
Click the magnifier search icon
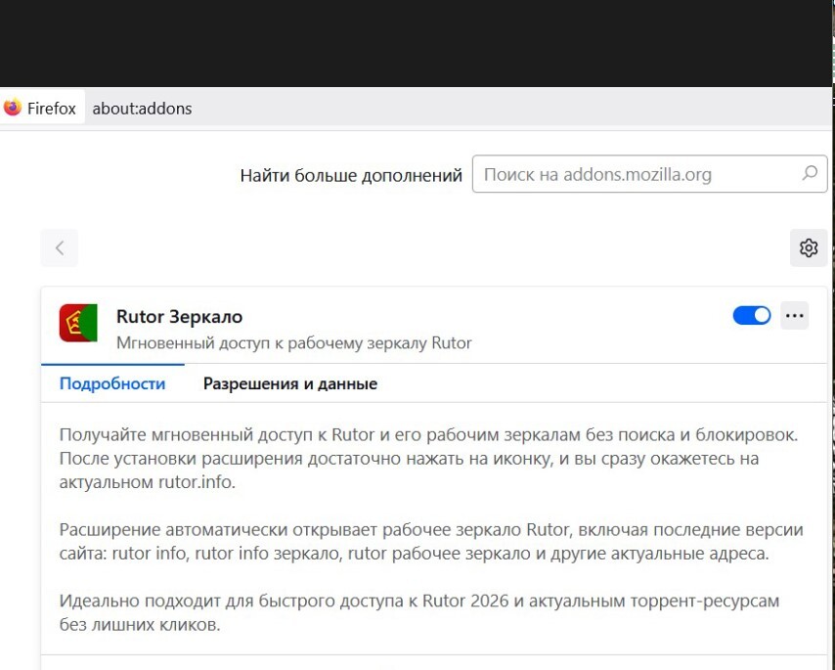click(x=810, y=173)
